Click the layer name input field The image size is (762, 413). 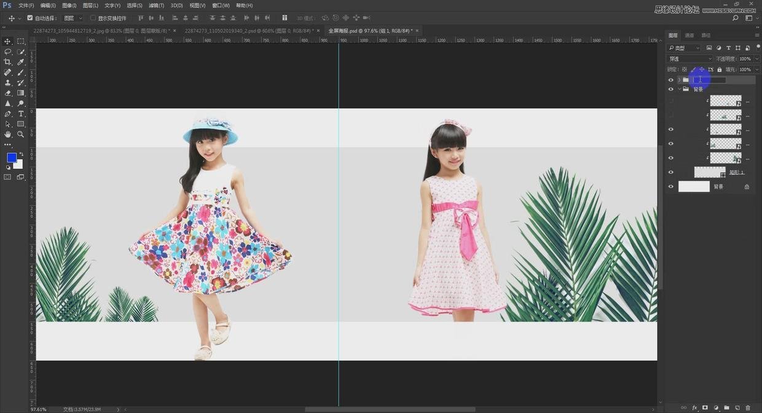tap(710, 80)
